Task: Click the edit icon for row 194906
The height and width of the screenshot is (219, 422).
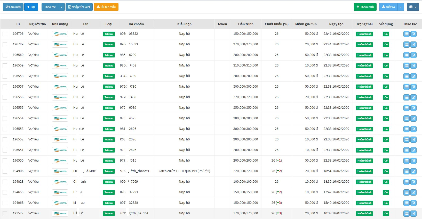Action: (413, 171)
